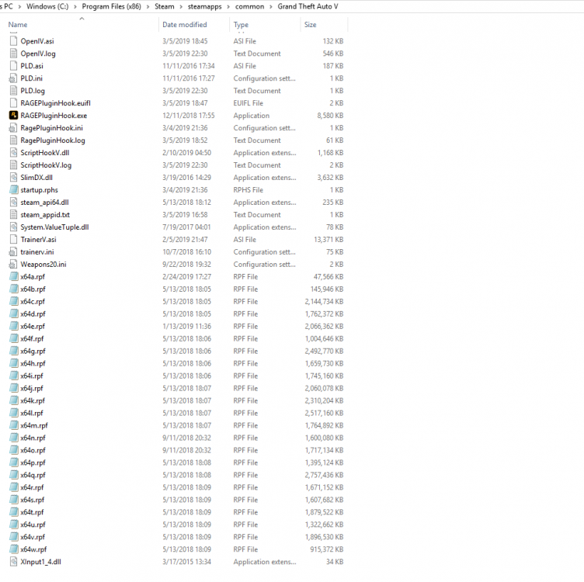
Task: Select the file name x64s.rpf
Action: click(x=33, y=500)
